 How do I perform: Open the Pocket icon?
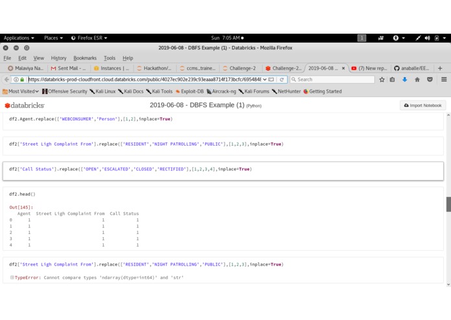click(x=430, y=80)
